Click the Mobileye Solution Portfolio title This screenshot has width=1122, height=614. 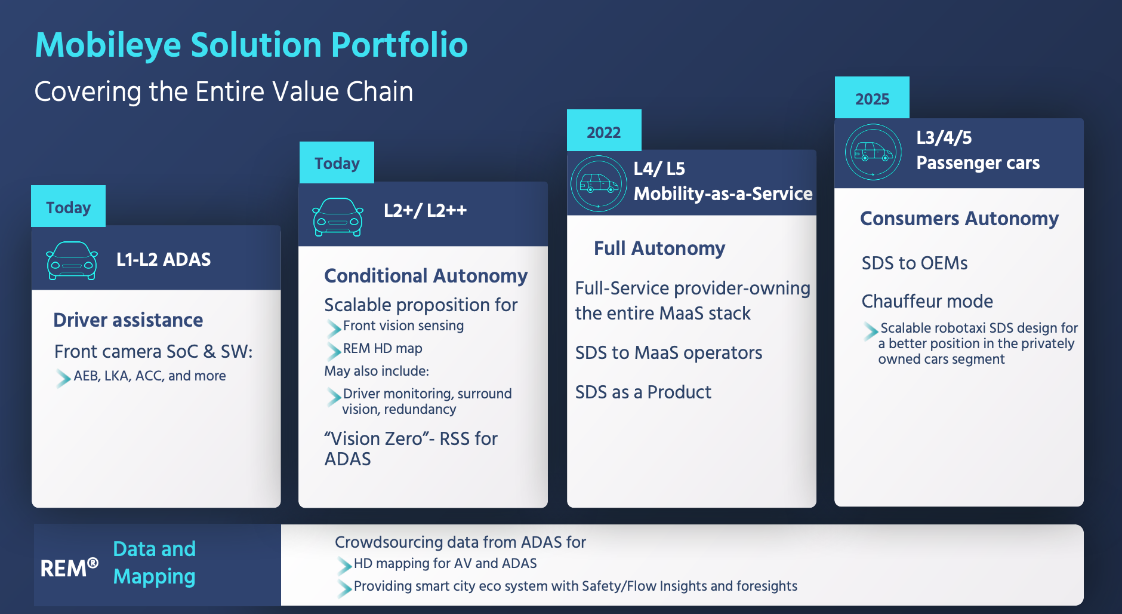[x=251, y=45]
